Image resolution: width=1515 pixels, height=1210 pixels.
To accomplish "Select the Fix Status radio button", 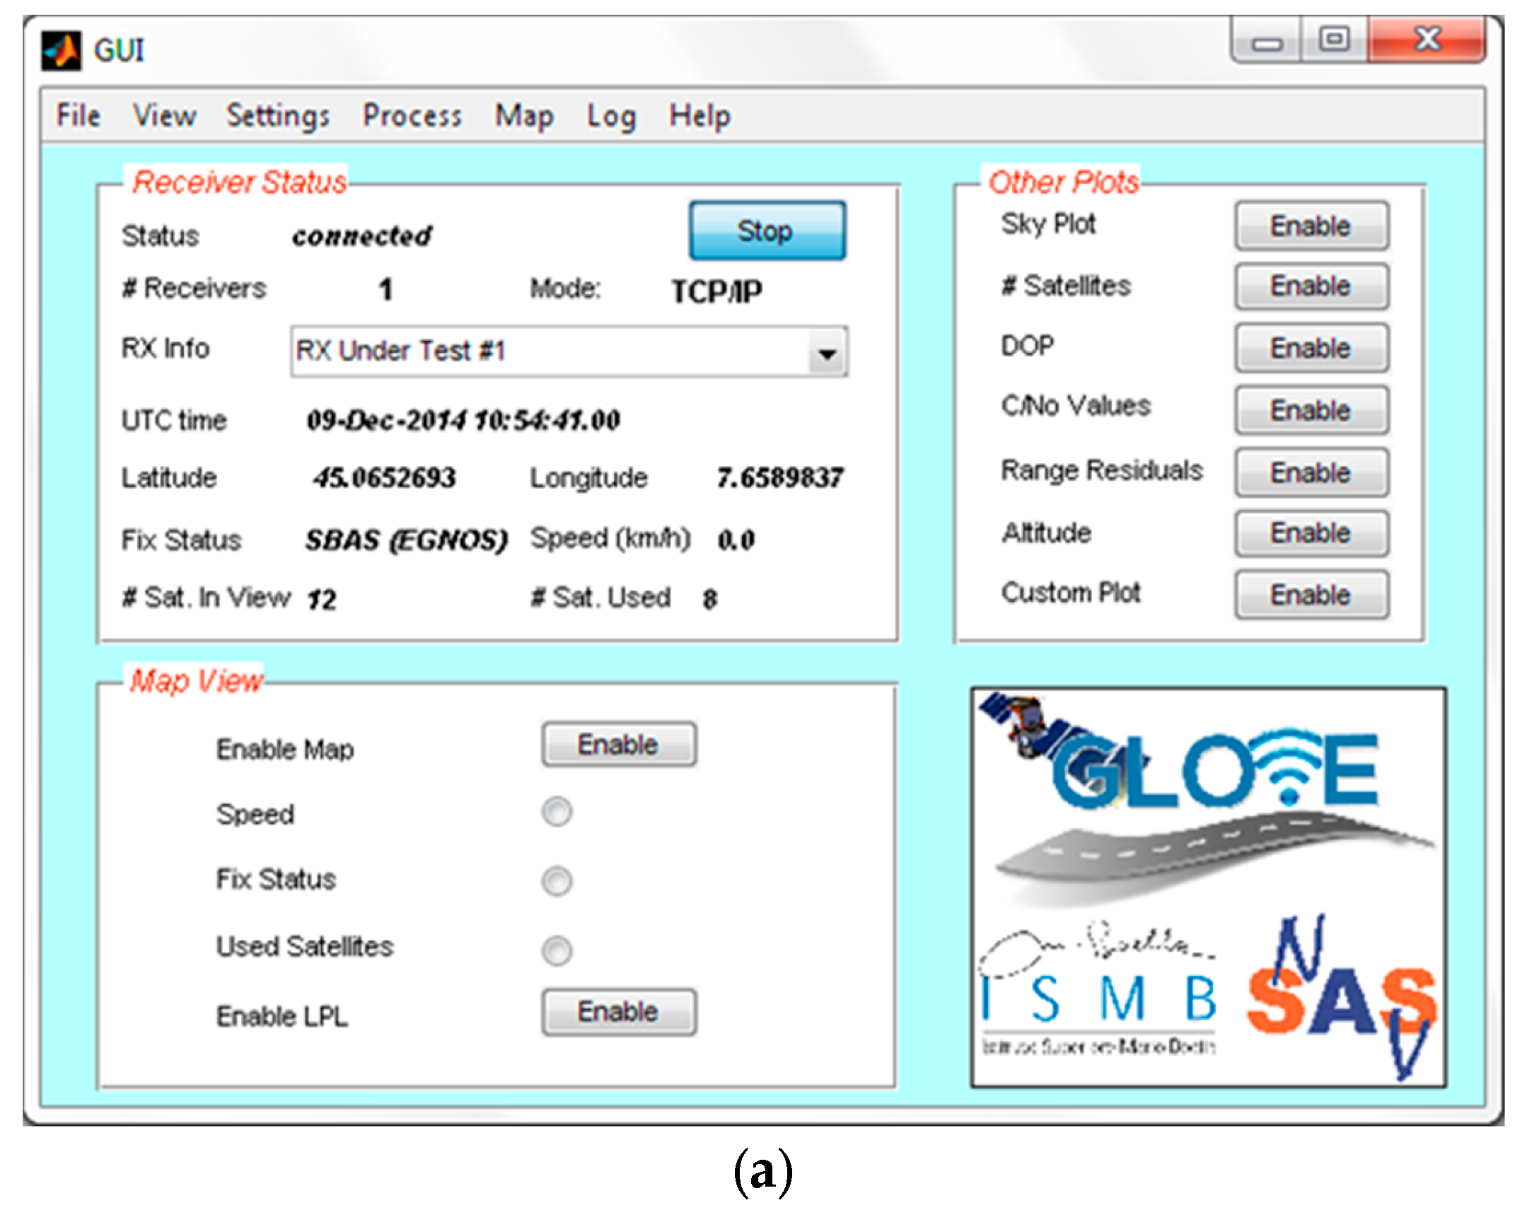I will pos(556,880).
